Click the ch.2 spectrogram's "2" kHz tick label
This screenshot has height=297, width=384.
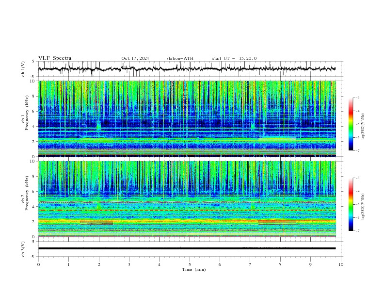tap(34, 222)
